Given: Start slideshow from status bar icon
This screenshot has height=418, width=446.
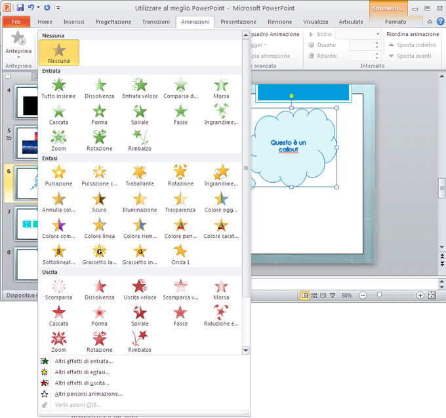Looking at the screenshot, I should [x=333, y=295].
